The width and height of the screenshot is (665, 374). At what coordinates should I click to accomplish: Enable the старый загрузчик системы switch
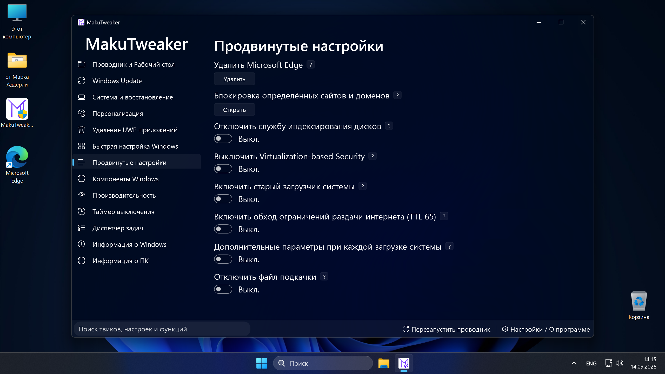[223, 199]
